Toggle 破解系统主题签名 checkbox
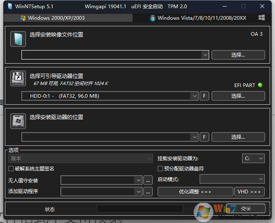 click(11, 169)
